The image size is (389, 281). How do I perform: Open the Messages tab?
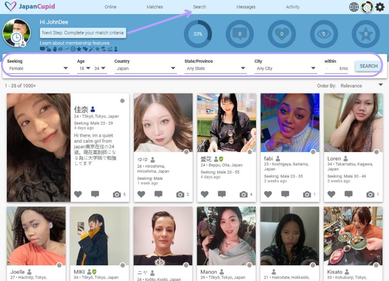click(x=246, y=7)
